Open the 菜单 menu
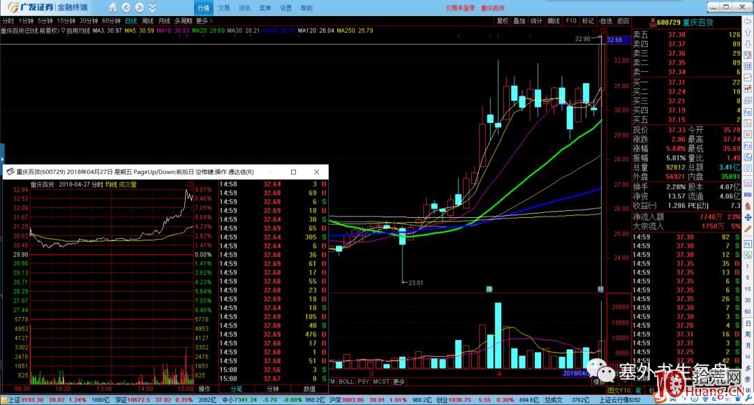The image size is (754, 405). tap(265, 8)
